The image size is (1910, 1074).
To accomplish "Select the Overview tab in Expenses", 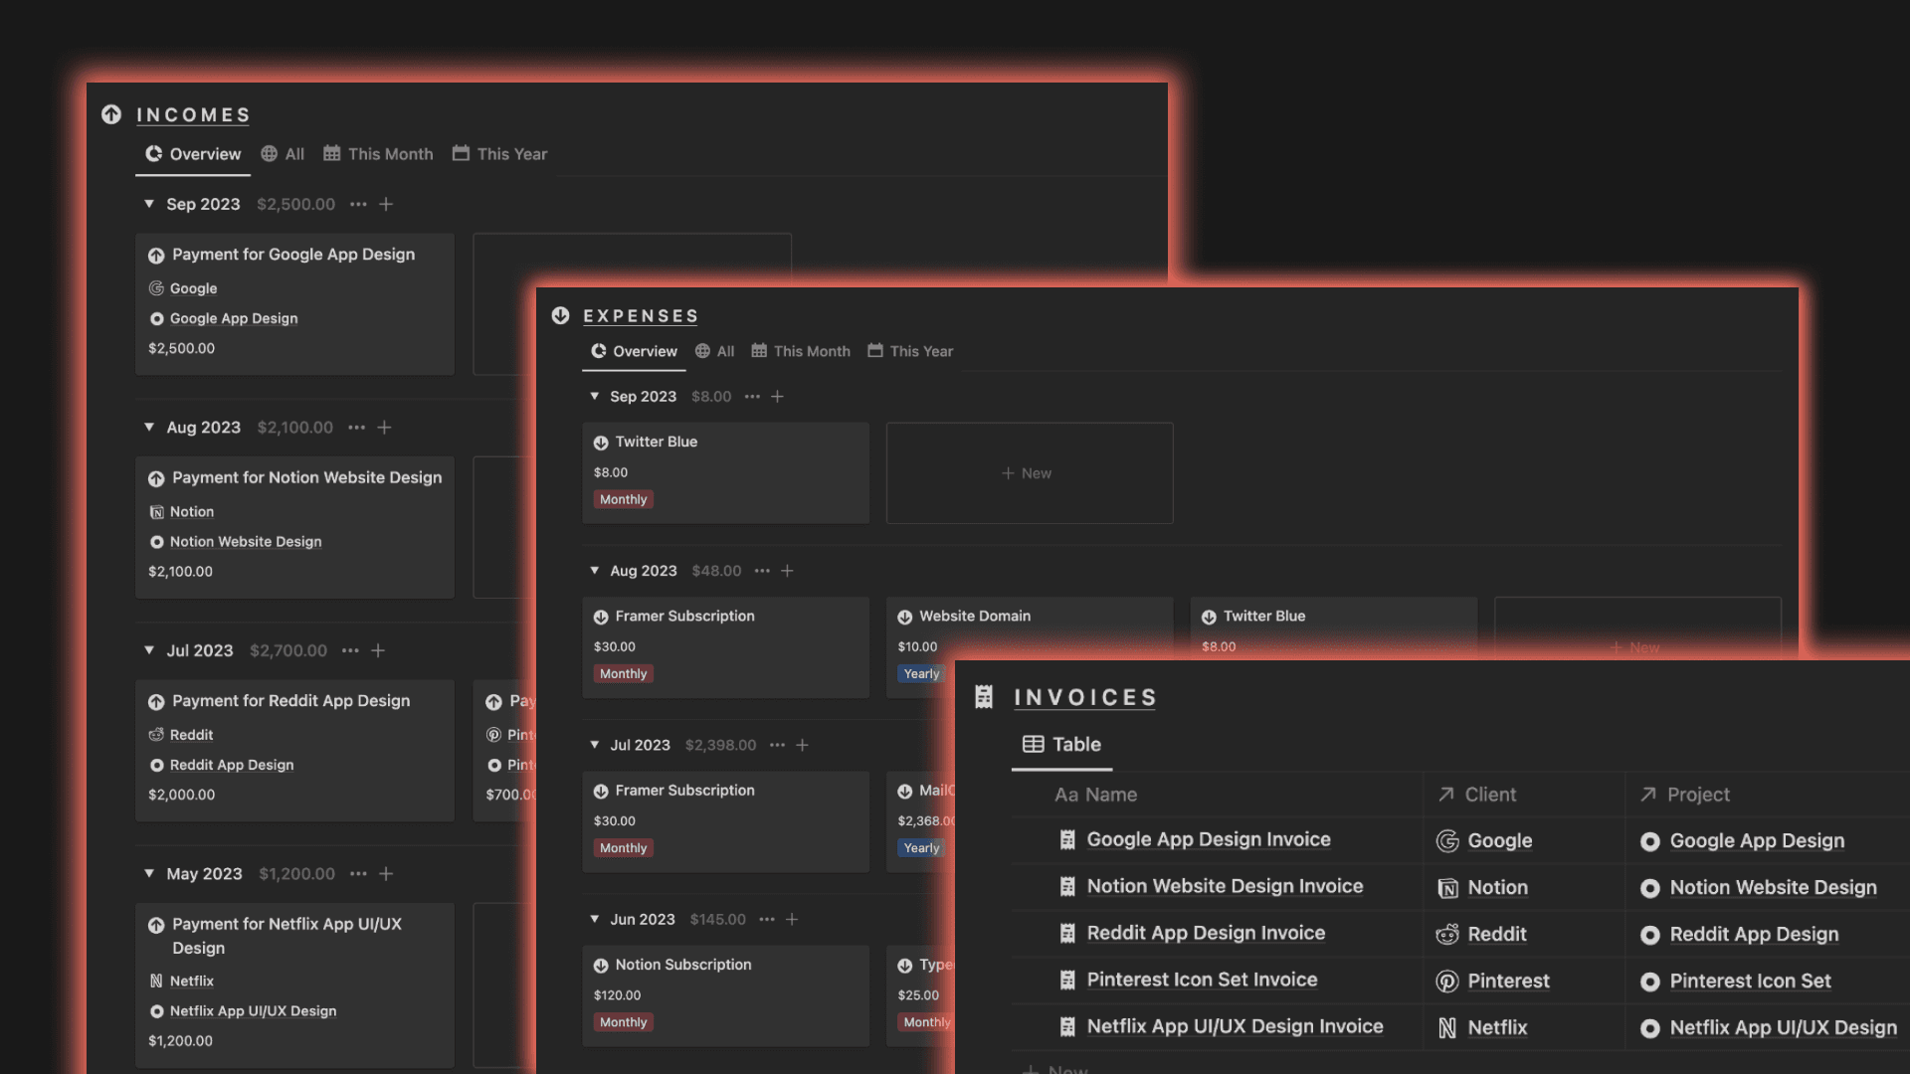I will [644, 351].
